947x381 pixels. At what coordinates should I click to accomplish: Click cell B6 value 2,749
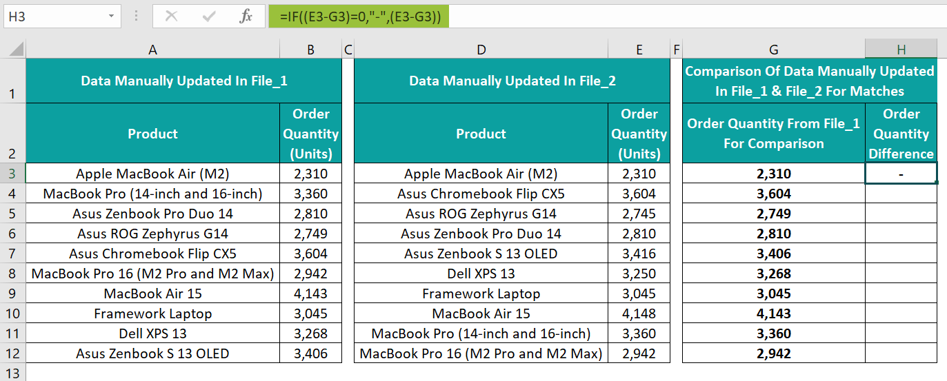point(311,234)
